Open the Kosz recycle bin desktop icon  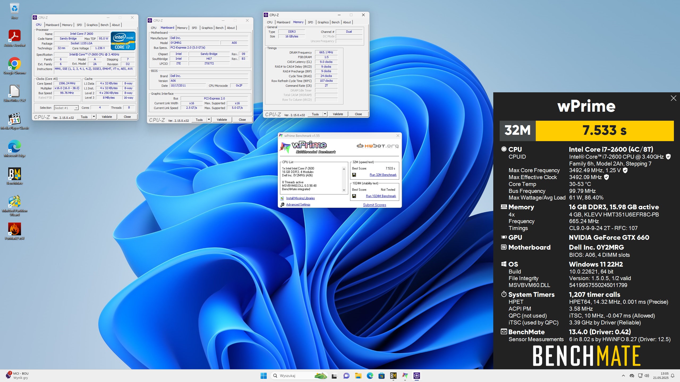[15, 11]
